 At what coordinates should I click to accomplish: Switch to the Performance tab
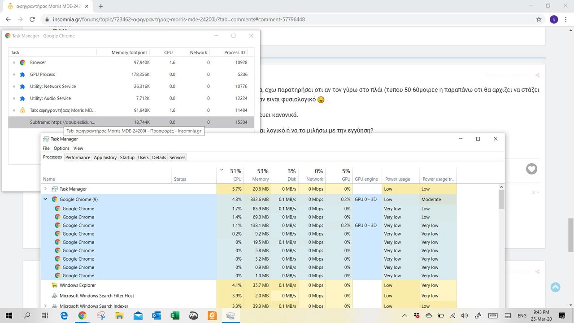[78, 157]
